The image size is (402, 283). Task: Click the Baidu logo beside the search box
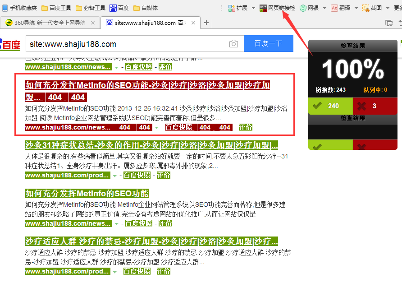pyautogui.click(x=10, y=45)
